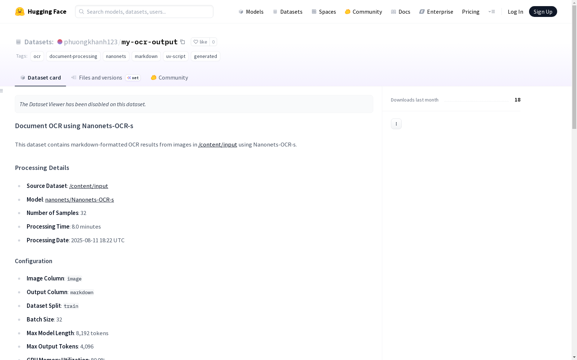
Task: Open the three-dot options menu icon
Action: 396,124
